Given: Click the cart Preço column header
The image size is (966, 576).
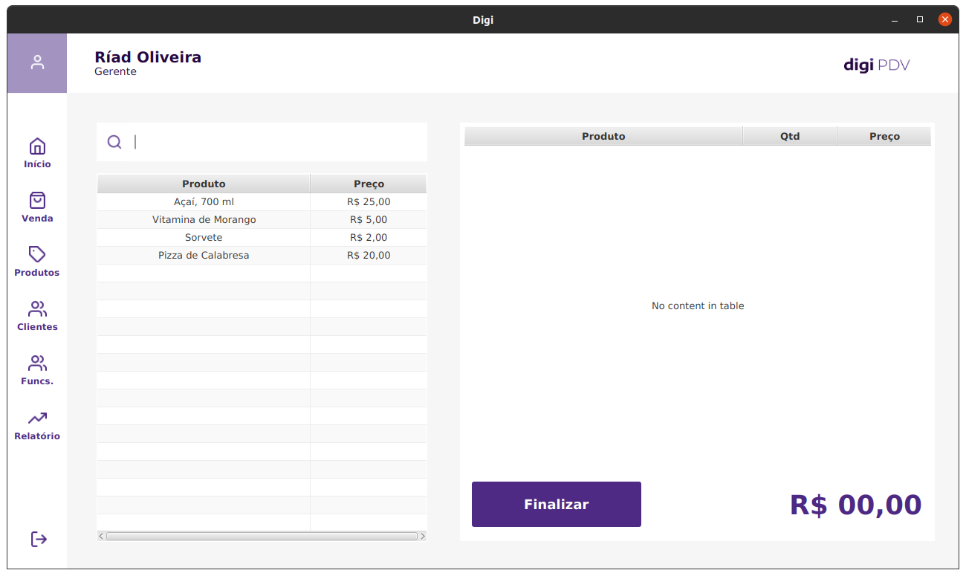Looking at the screenshot, I should pyautogui.click(x=884, y=136).
